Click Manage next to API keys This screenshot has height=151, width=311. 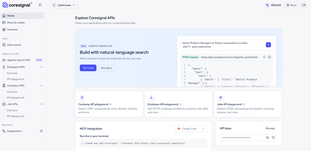(270, 129)
